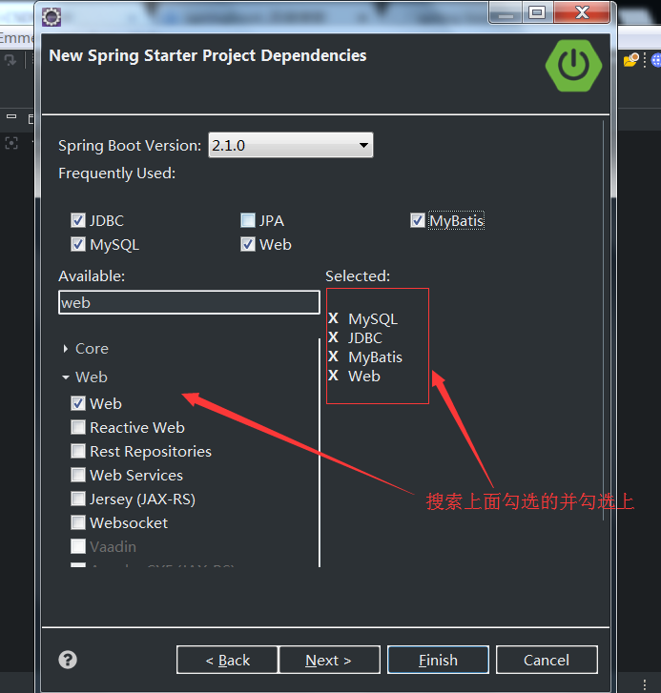Check the Reactive Web option
Screen dimensions: 661x693
(78, 427)
